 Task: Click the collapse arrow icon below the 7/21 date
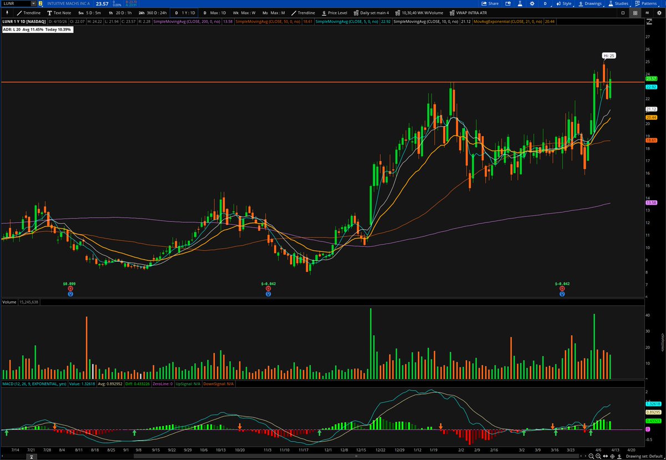click(x=32, y=457)
